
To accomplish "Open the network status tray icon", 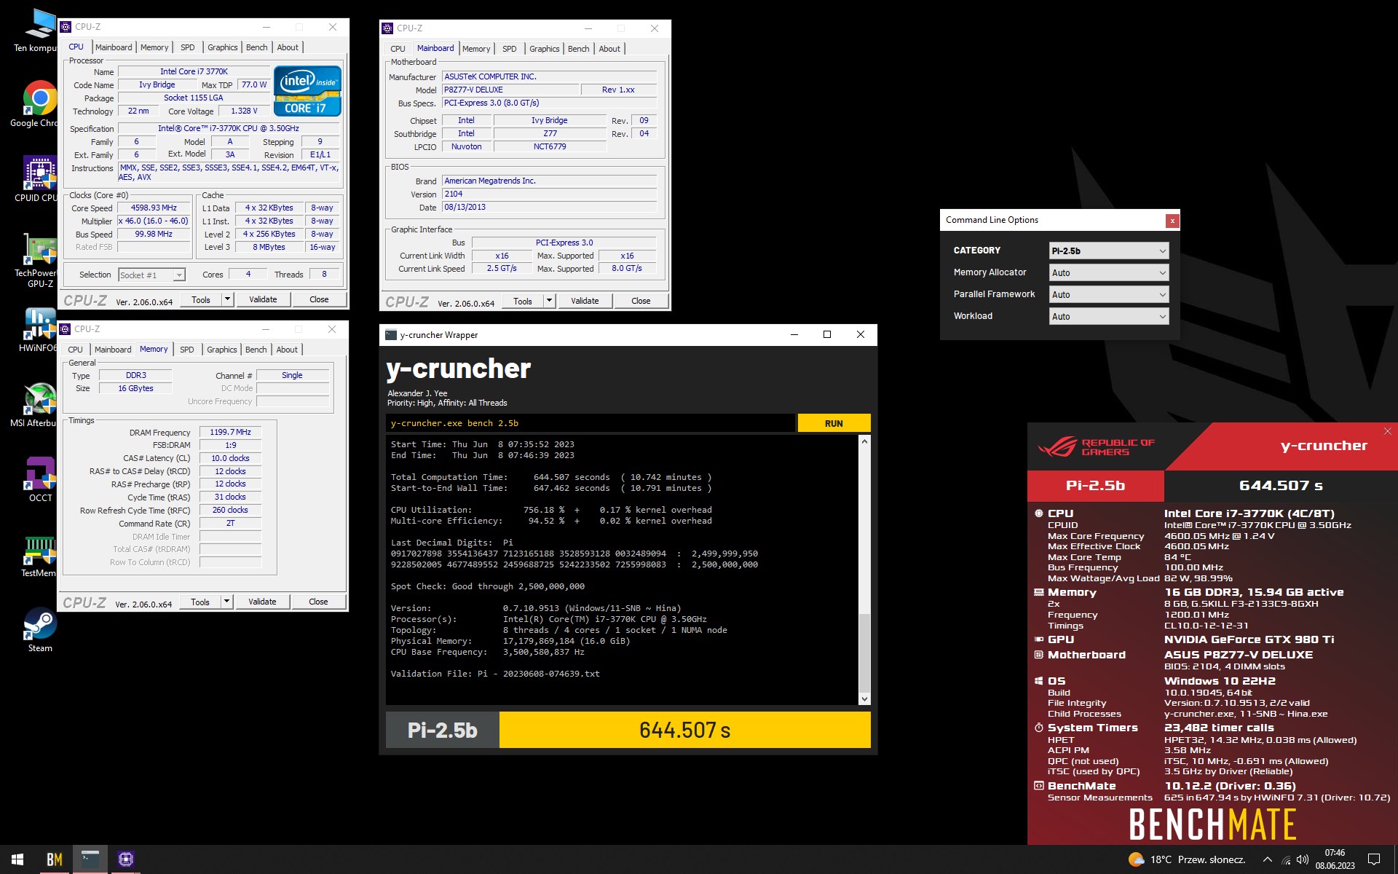I will 1286,859.
